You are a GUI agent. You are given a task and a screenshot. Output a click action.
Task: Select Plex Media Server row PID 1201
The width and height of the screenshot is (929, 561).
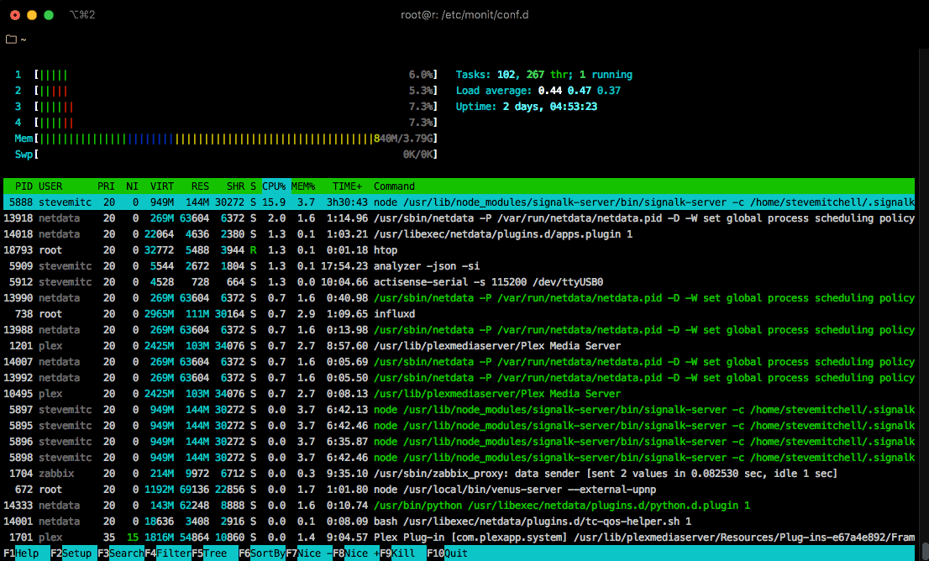point(459,346)
